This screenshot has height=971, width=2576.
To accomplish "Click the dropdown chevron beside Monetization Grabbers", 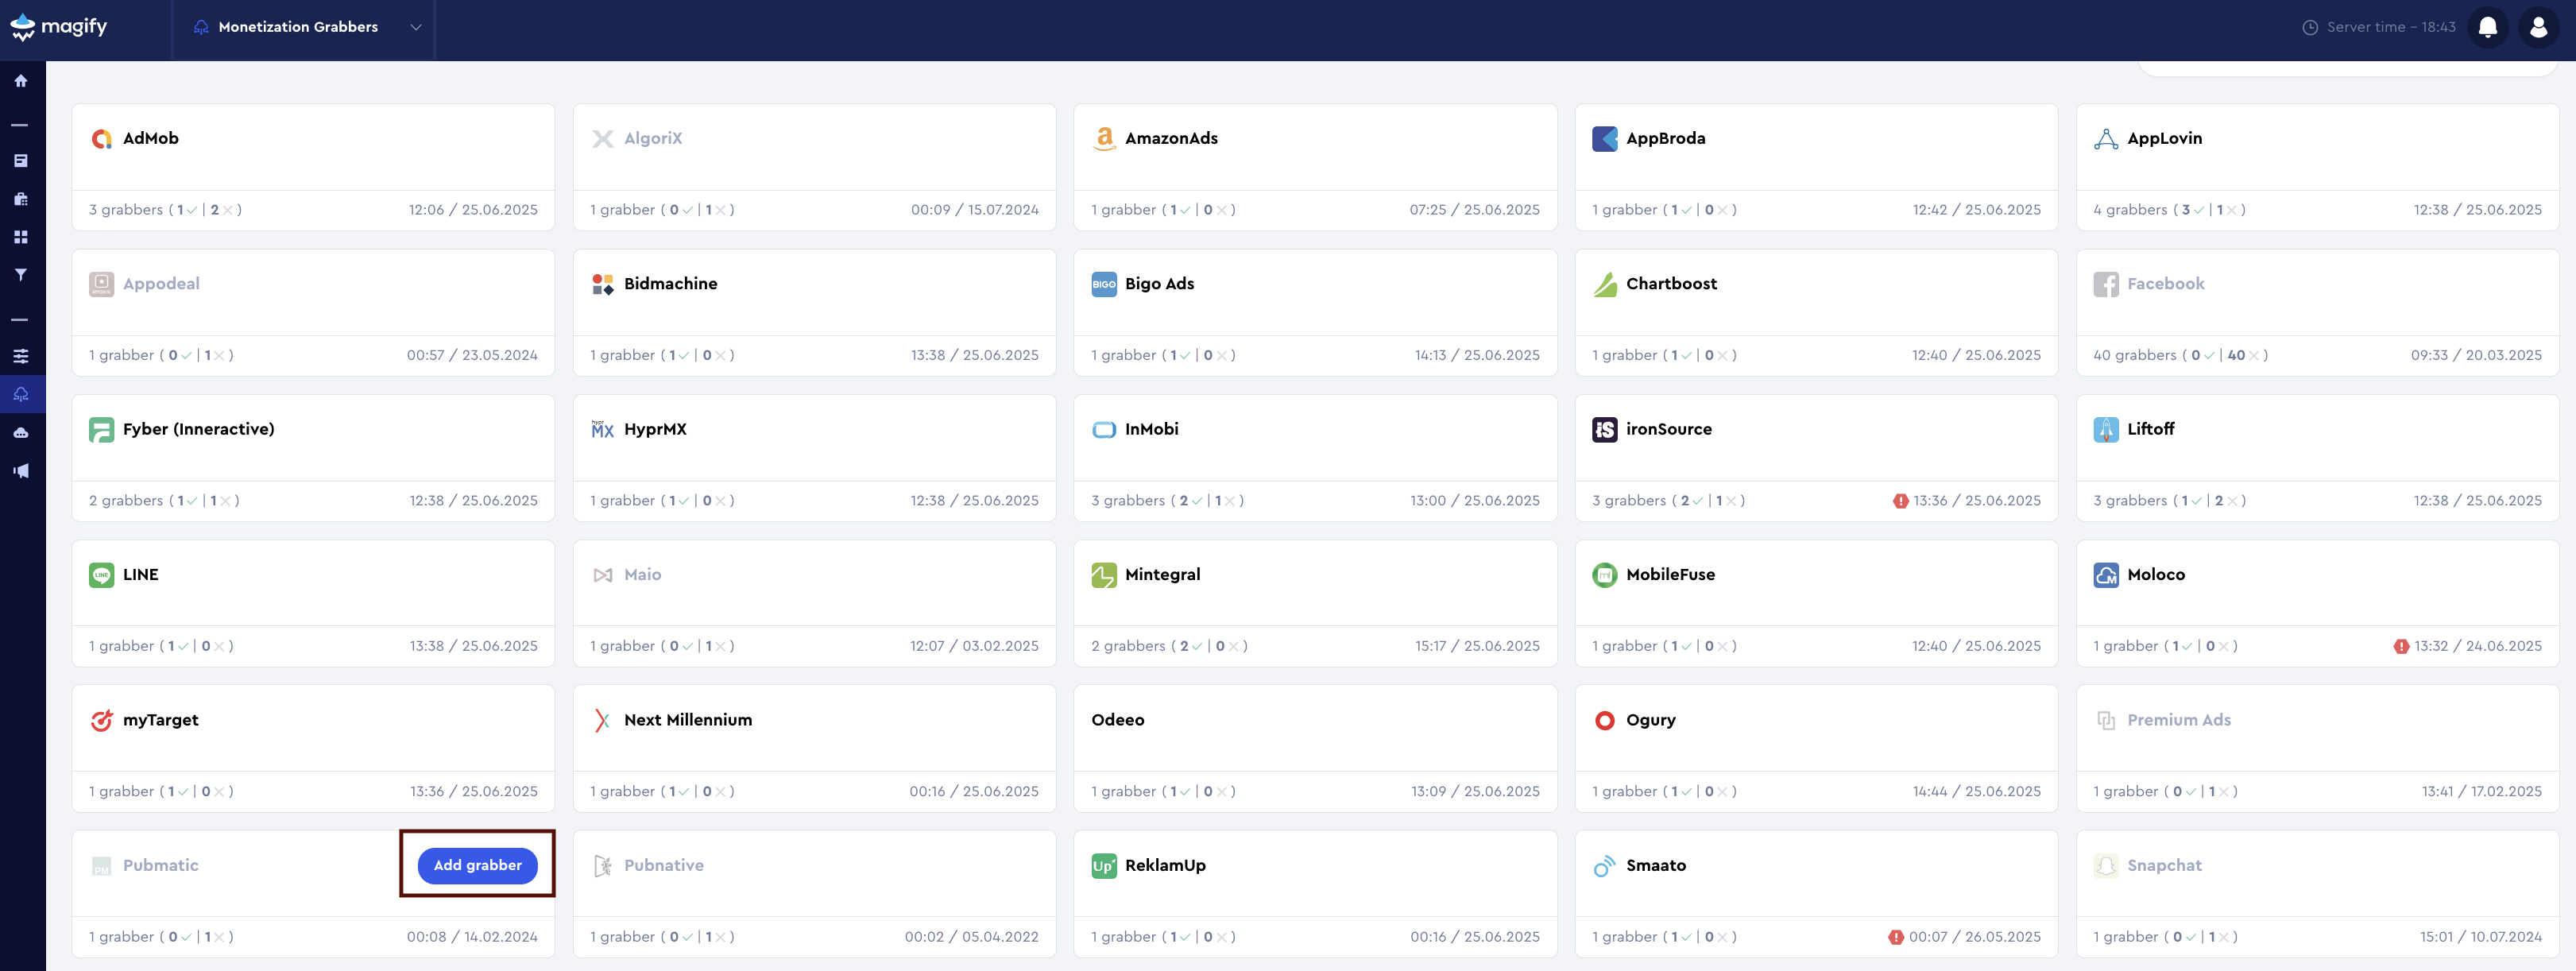I will click(416, 27).
